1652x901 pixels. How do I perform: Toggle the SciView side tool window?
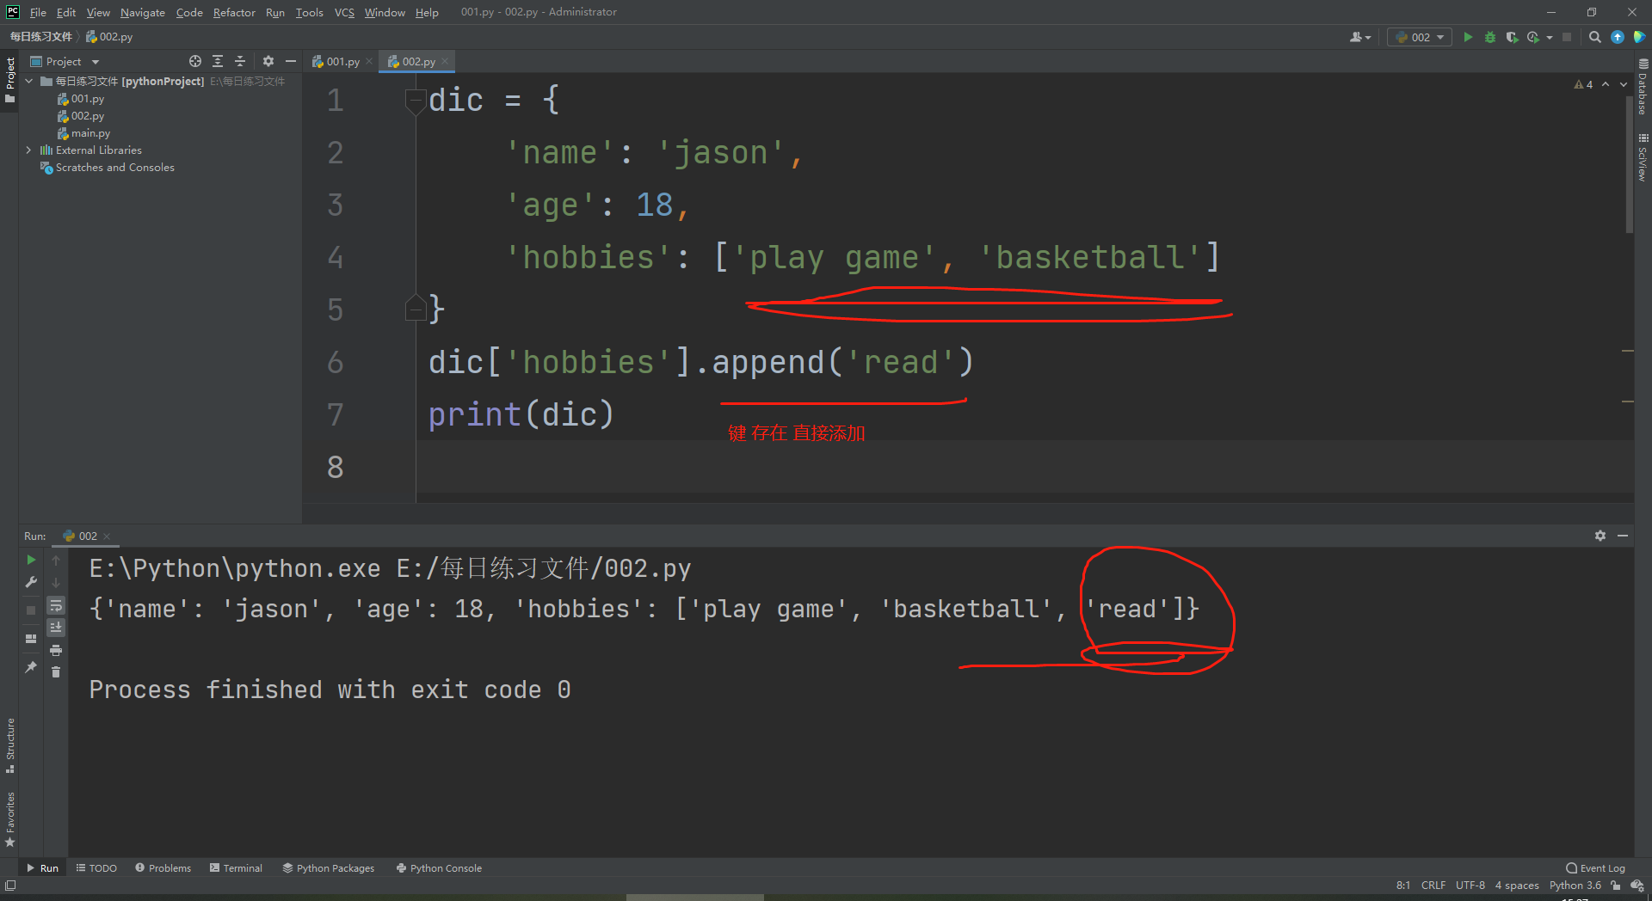tap(1643, 156)
